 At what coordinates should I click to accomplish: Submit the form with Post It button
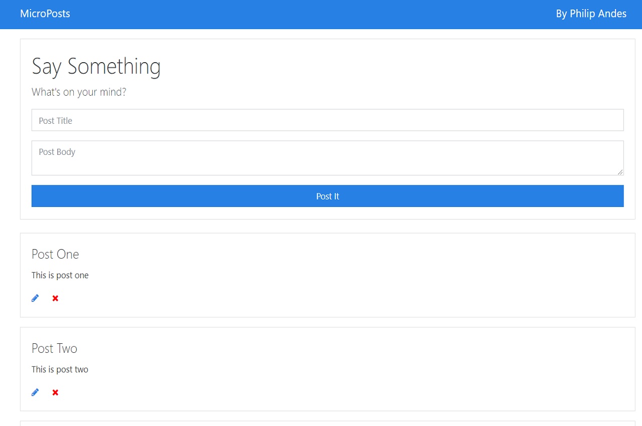328,196
